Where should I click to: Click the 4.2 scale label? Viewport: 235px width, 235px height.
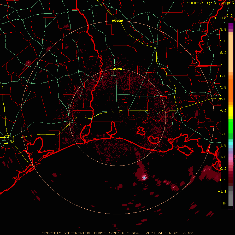223,111
